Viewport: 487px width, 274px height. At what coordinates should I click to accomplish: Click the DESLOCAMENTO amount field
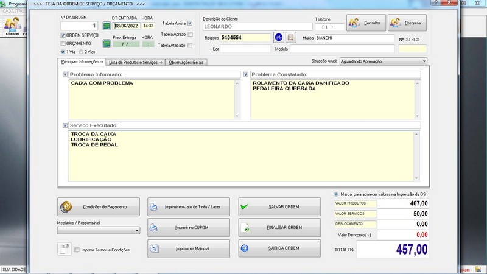click(x=403, y=224)
